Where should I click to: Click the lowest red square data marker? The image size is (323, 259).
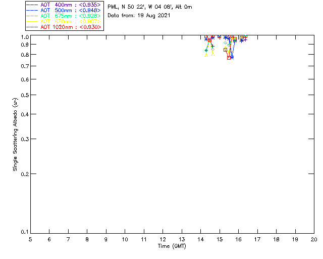tap(229, 58)
